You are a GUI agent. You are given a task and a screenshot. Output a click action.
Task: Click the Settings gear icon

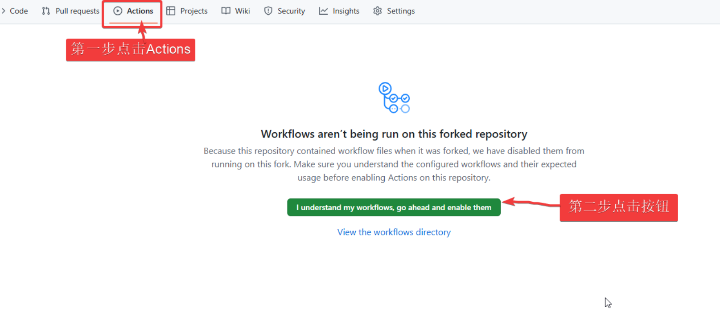tap(378, 11)
